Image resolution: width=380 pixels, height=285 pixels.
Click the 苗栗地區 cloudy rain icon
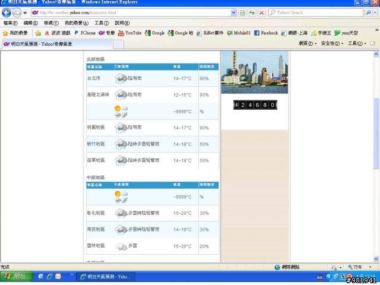121,160
